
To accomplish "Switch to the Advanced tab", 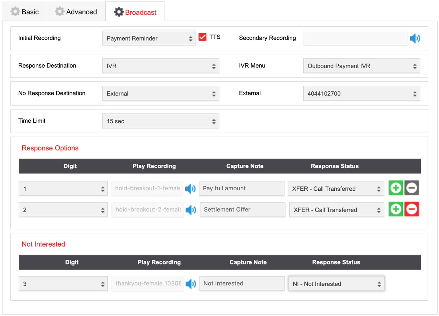I will 76,12.
